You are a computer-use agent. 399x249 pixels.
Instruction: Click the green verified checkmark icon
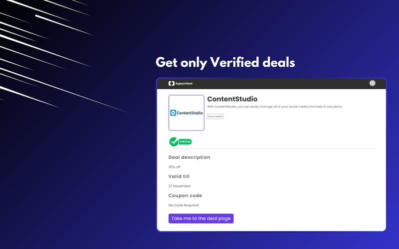pyautogui.click(x=174, y=142)
